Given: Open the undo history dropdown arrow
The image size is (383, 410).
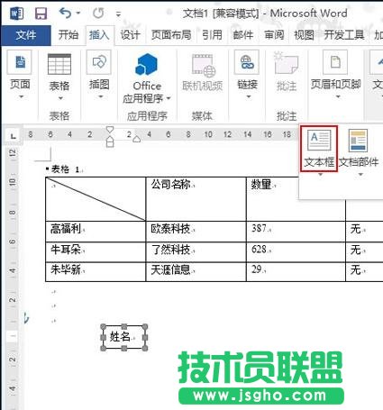Looking at the screenshot, I should pos(78,13).
